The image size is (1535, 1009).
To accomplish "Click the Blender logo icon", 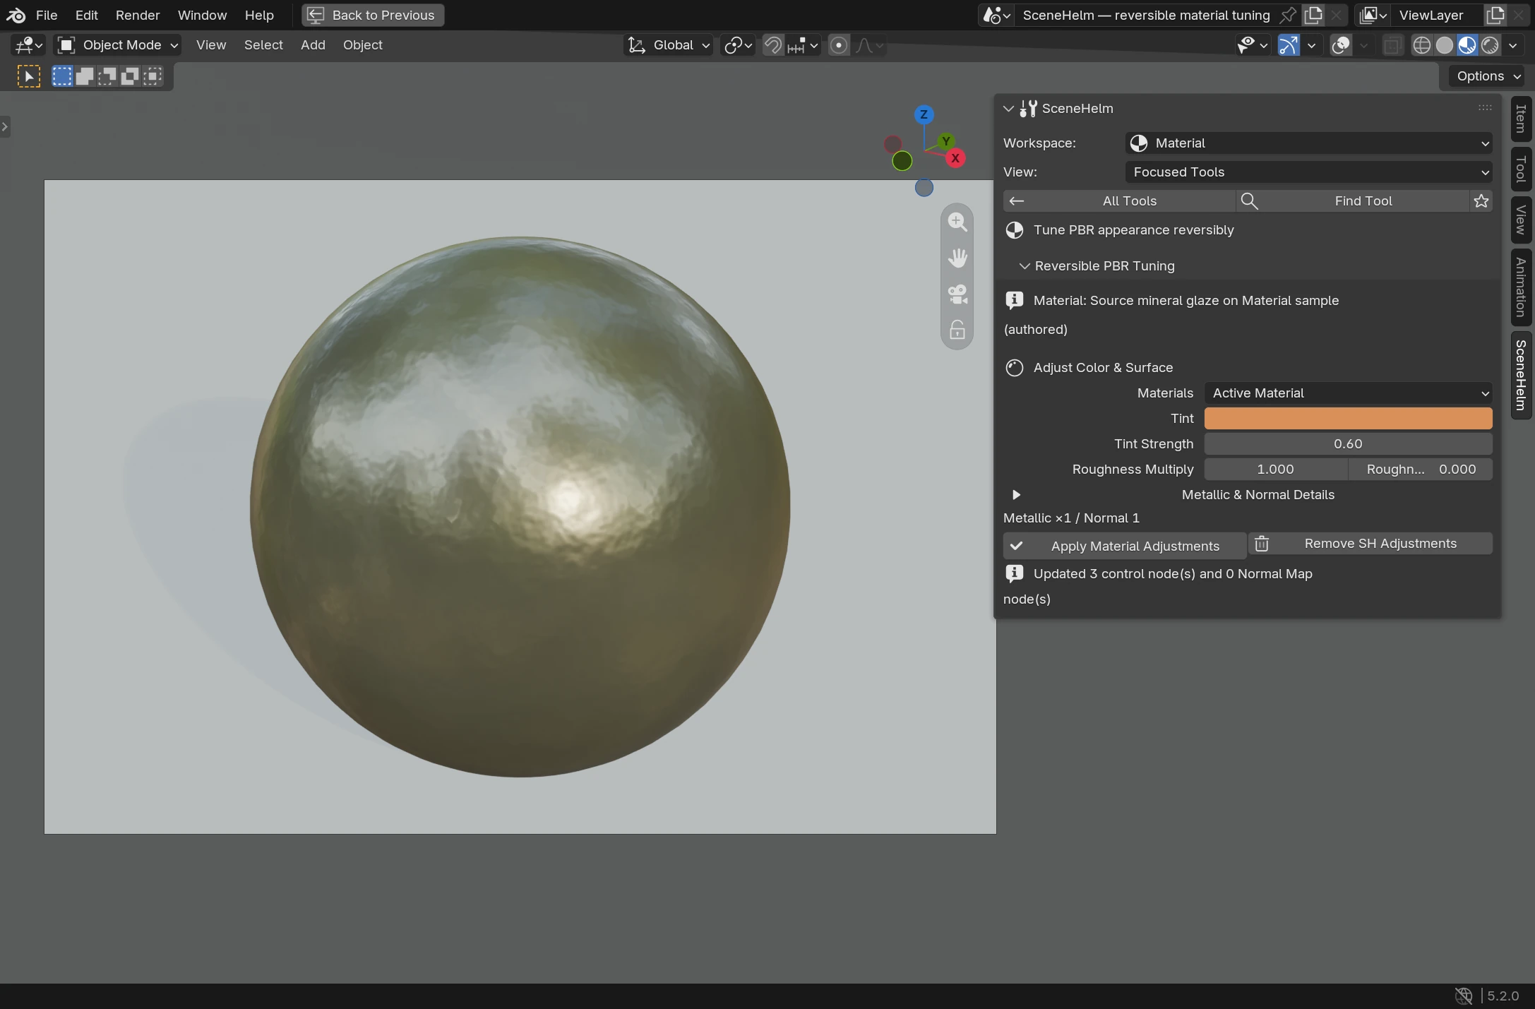I will pyautogui.click(x=16, y=15).
